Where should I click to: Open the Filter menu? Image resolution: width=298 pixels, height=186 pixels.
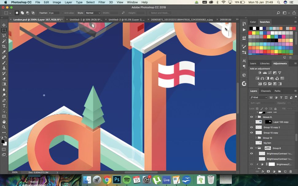[102, 2]
